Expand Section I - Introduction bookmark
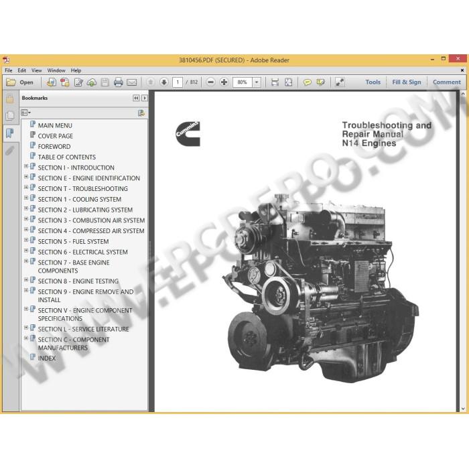 pyautogui.click(x=26, y=166)
